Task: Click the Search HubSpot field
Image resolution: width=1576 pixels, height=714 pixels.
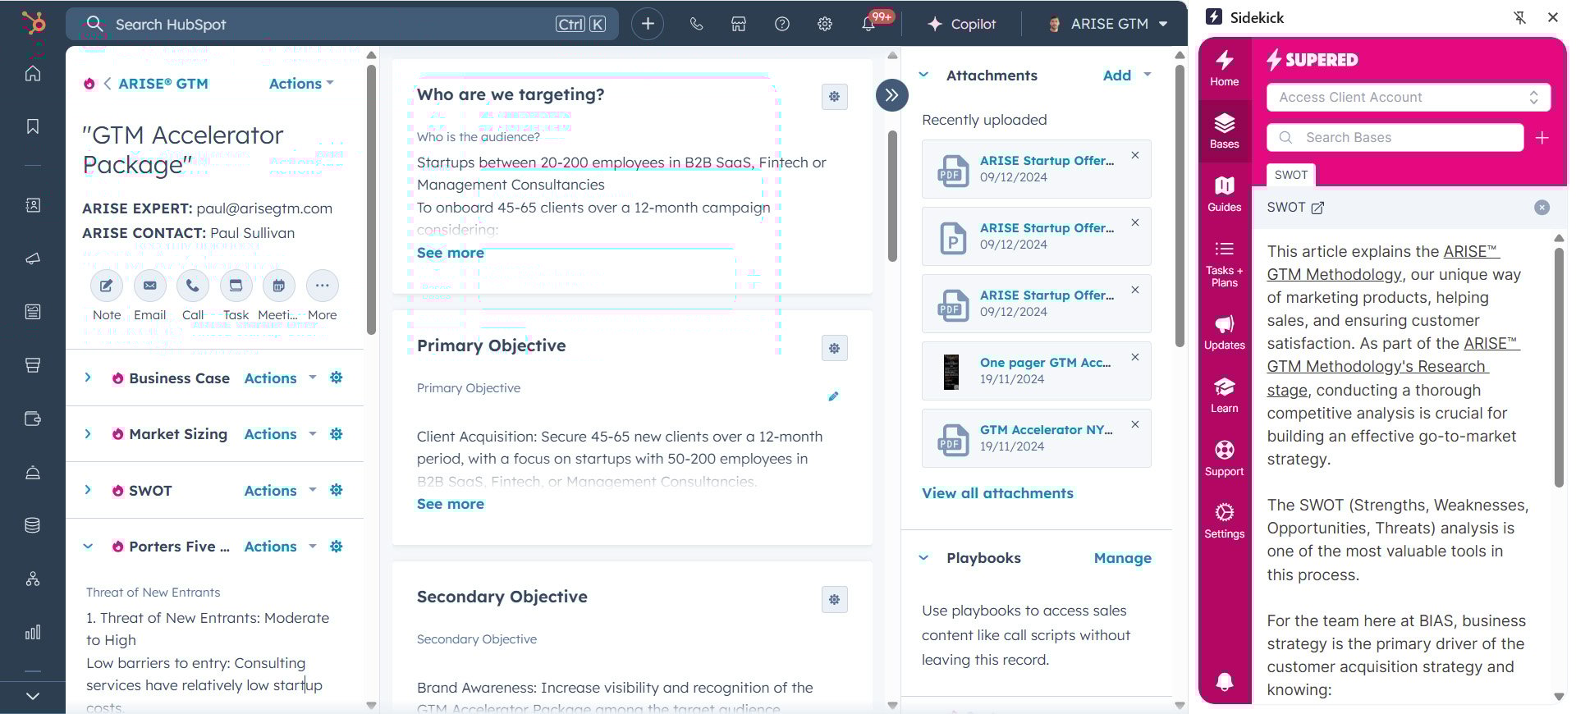Action: click(342, 24)
